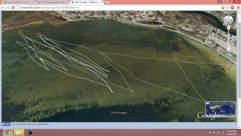Click the Facebook Like button
The height and width of the screenshot is (136, 241).
point(6,124)
